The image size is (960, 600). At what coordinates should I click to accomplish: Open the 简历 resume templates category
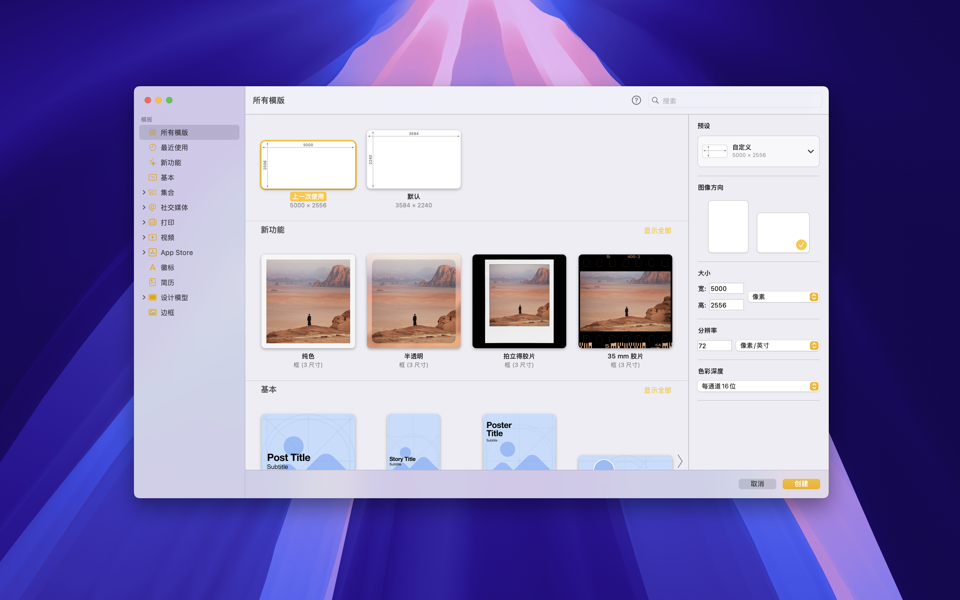click(167, 282)
